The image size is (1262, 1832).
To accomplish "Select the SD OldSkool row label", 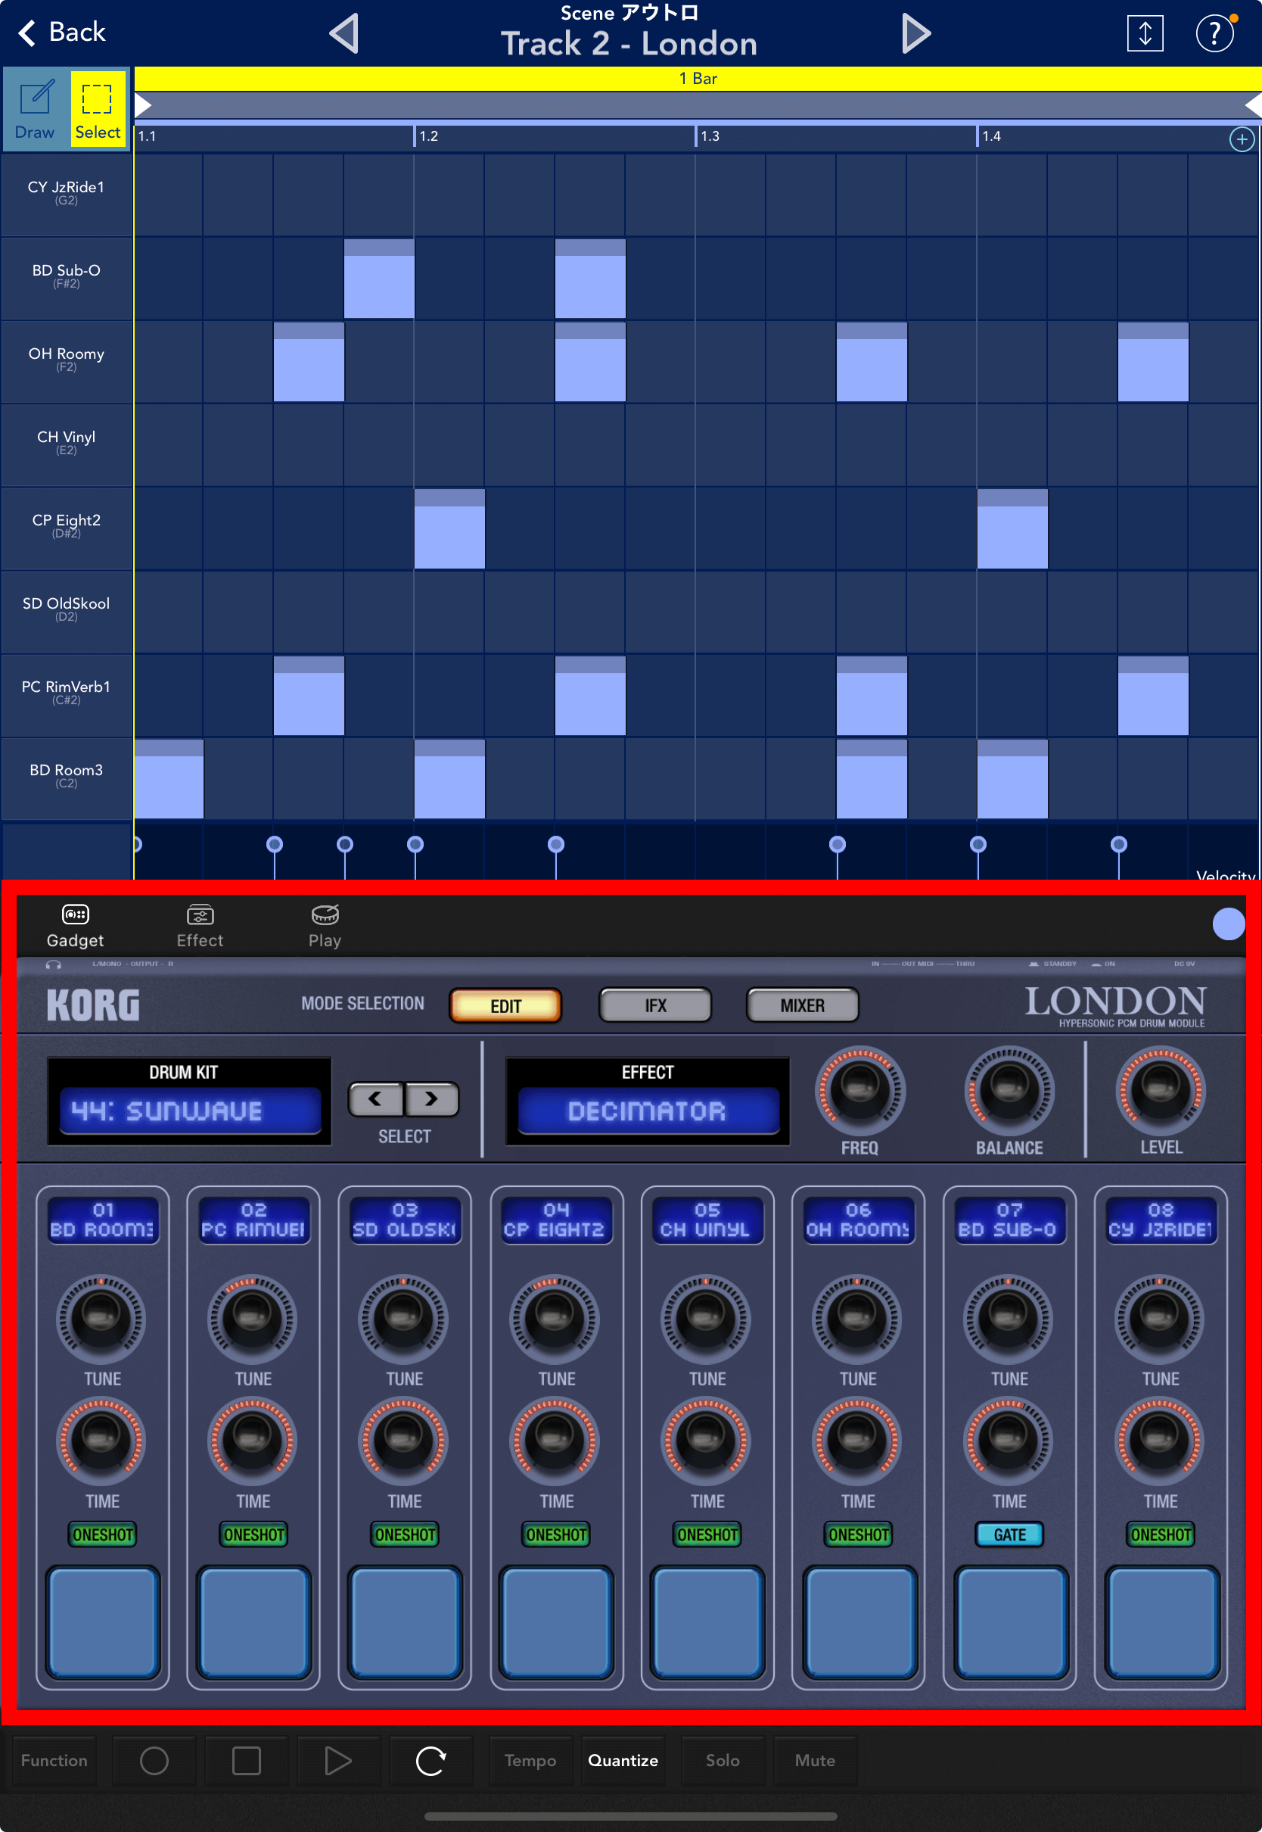I will (x=67, y=611).
